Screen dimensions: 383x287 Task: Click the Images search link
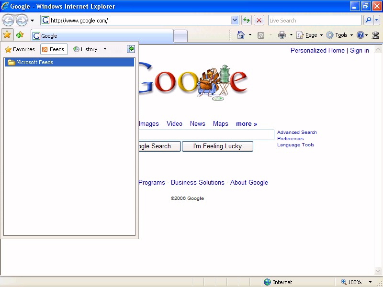click(x=148, y=124)
